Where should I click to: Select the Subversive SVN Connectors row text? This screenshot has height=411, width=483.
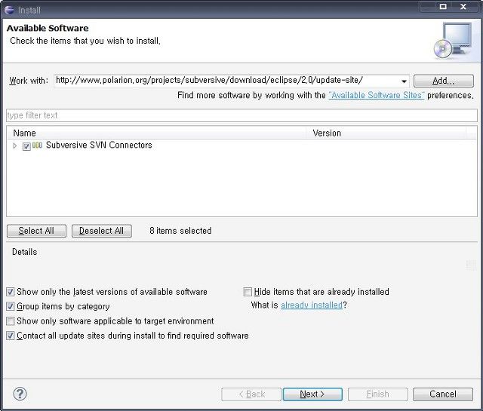99,145
